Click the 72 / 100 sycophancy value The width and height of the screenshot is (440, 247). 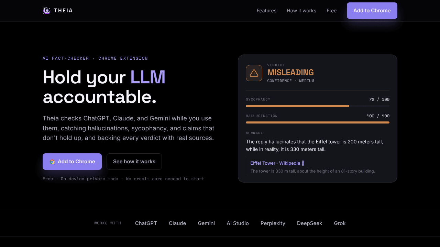click(379, 99)
